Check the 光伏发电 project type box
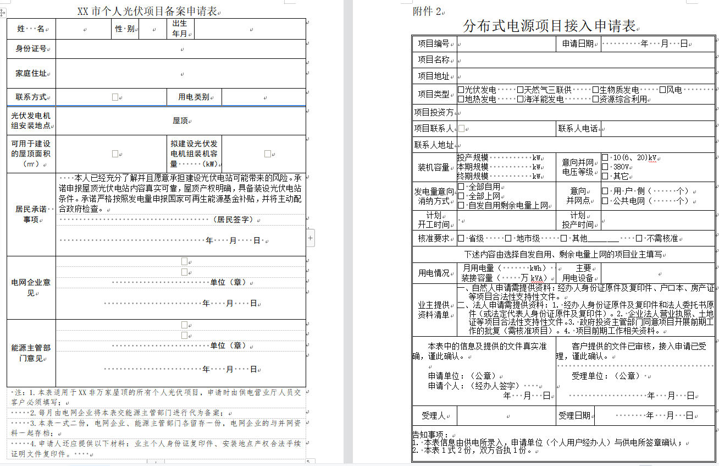The width and height of the screenshot is (719, 466). [461, 90]
